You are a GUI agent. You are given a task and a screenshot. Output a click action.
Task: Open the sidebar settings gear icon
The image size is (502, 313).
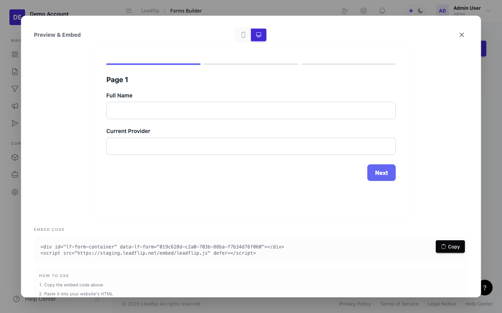pos(15,192)
